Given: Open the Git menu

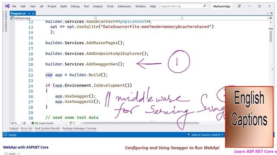Looking at the screenshot, I should pyautogui.click(x=42, y=6).
